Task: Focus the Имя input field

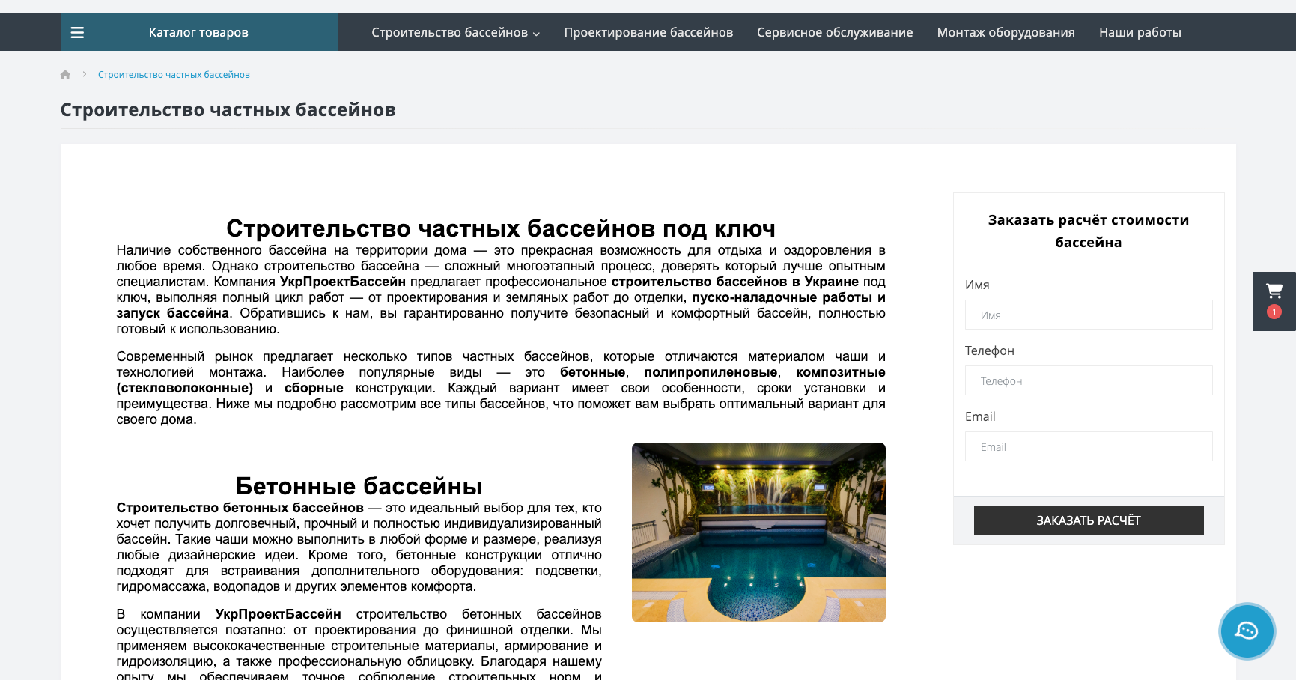Action: (1089, 315)
